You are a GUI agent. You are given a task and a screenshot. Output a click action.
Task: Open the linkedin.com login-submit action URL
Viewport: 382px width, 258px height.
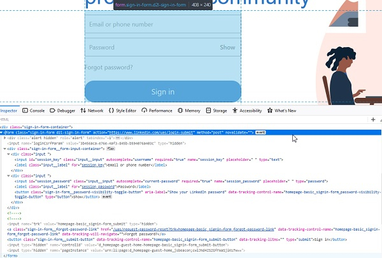152,133
